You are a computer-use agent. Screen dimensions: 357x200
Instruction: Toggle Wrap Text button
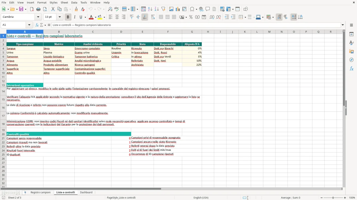point(153,17)
